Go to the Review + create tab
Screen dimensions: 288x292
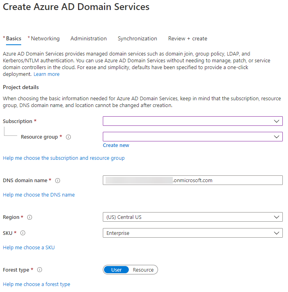tap(188, 39)
